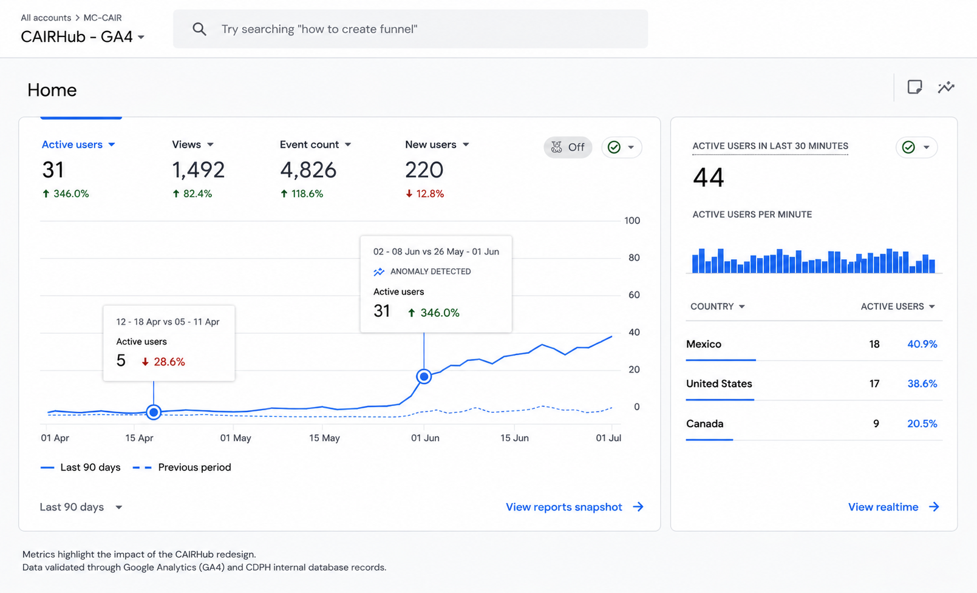Click the 01 Jun anomaly marker on chart

coord(424,376)
